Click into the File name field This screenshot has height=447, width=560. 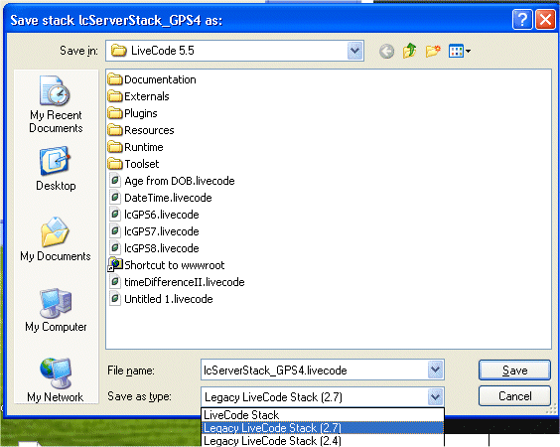pyautogui.click(x=315, y=370)
